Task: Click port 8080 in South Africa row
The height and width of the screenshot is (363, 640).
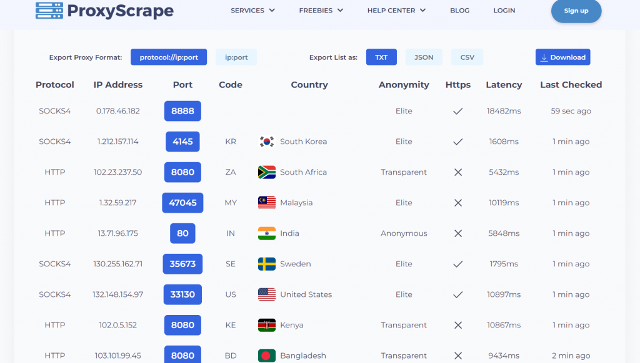Action: (182, 172)
